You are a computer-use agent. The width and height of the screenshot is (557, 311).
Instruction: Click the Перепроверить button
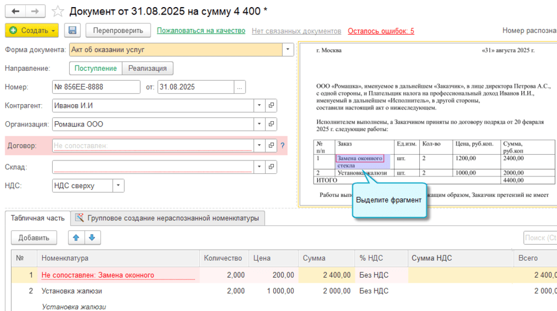click(x=118, y=30)
